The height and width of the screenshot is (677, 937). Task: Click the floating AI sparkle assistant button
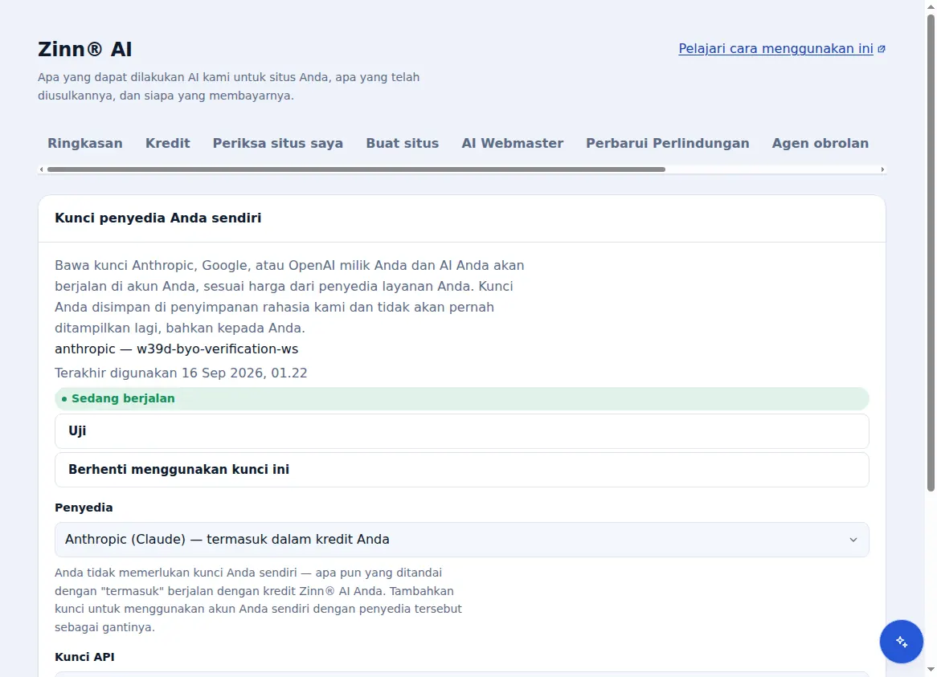point(901,641)
